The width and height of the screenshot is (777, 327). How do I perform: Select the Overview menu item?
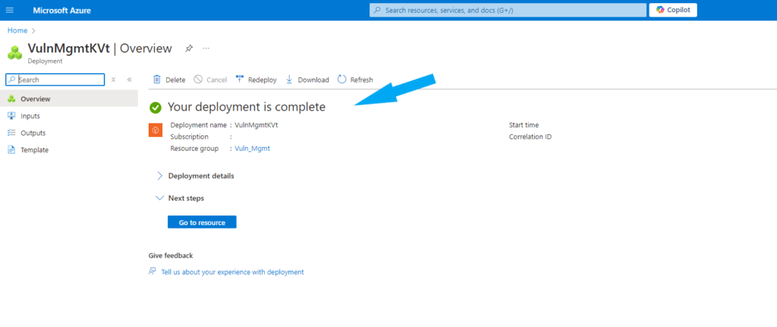[69, 99]
